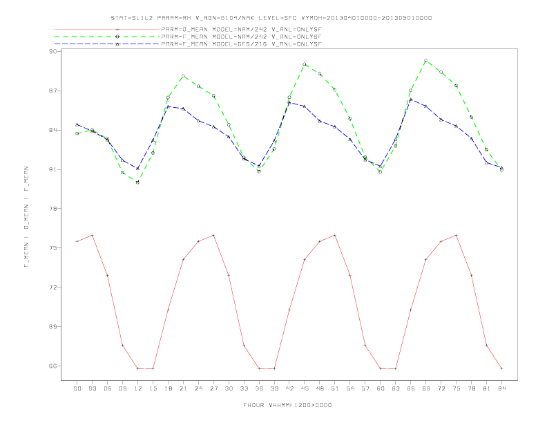This screenshot has width=547, height=423.
Task: Click x-axis forecast hour label 24
Action: coord(198,388)
